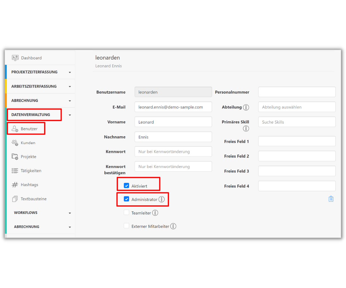Viewport: 346px width, 288px height.
Task: Uncheck the Aktiviert checkbox
Action: (126, 186)
